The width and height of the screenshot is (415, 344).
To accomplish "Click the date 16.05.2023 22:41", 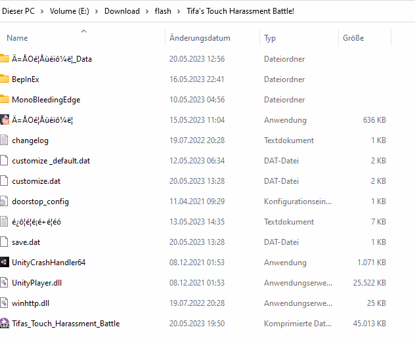I will click(197, 79).
